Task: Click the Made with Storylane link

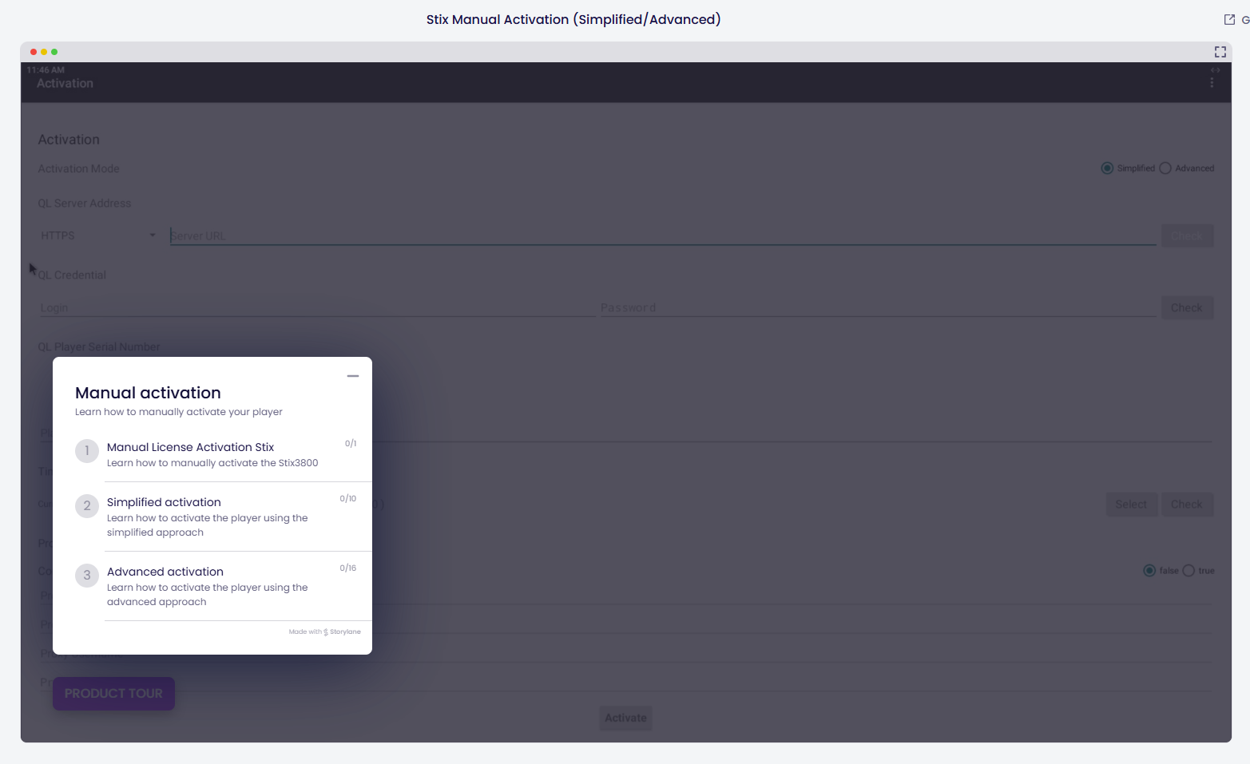Action: (x=325, y=631)
